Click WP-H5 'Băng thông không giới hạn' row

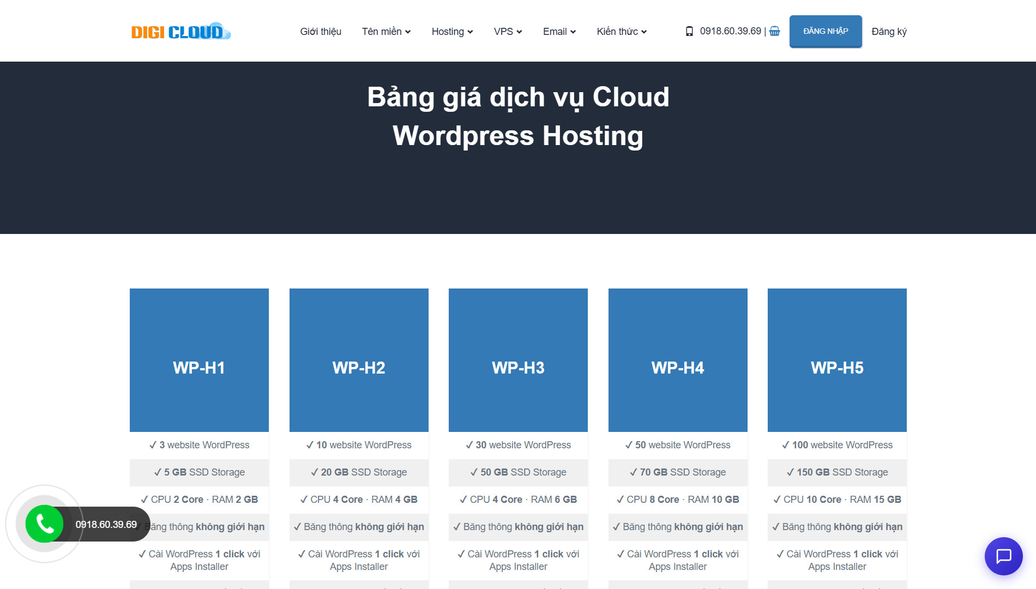coord(837,527)
